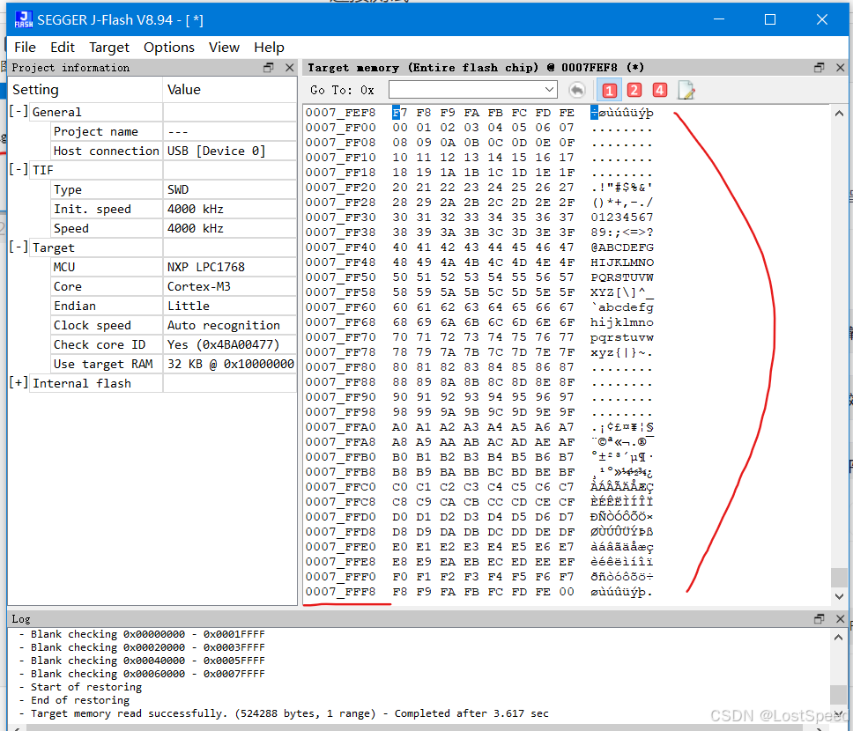This screenshot has width=853, height=731.
Task: Click memory address 0007_FF00
Action: tap(340, 128)
